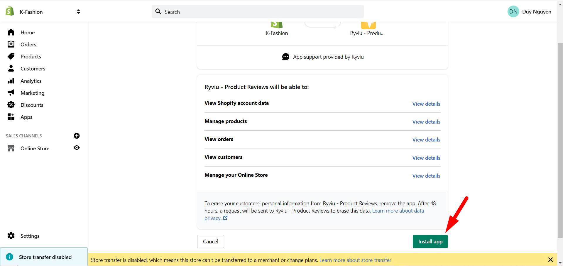This screenshot has height=266, width=563.
Task: Click the Manage products permission label
Action: coord(226,121)
